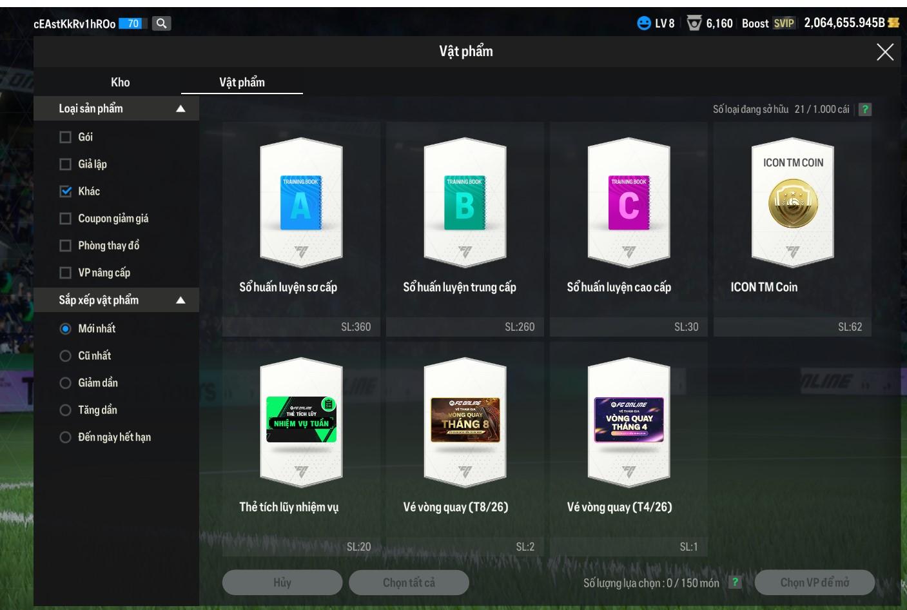Image resolution: width=907 pixels, height=610 pixels.
Task: Switch to the Kho tab
Action: pos(121,82)
